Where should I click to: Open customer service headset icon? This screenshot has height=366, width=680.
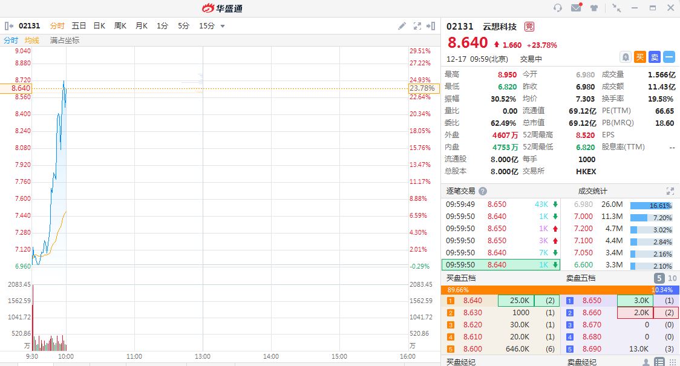(558, 8)
